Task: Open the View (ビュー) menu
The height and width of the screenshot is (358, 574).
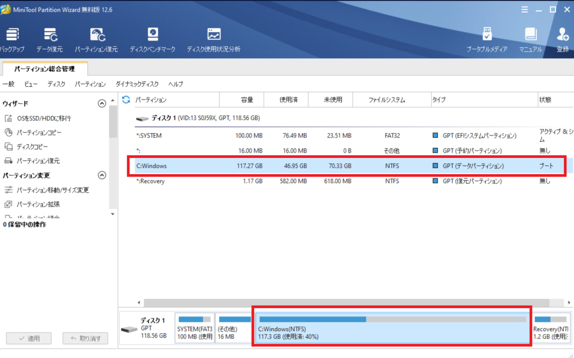Action: pos(31,84)
